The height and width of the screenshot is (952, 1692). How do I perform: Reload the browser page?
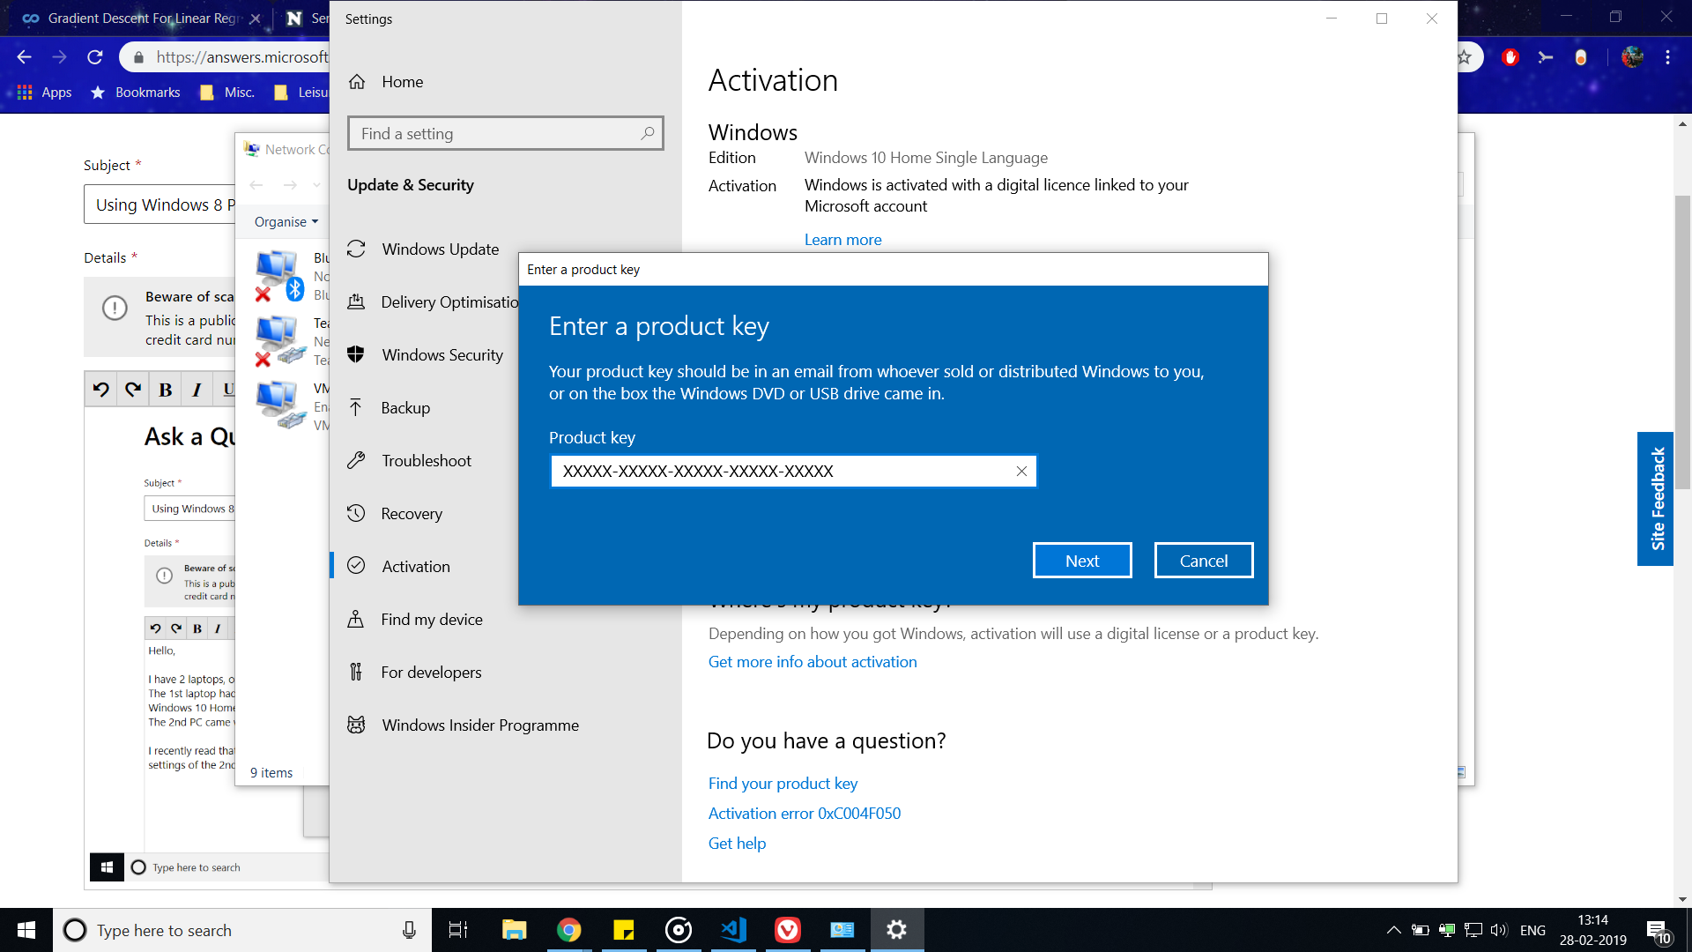tap(95, 57)
